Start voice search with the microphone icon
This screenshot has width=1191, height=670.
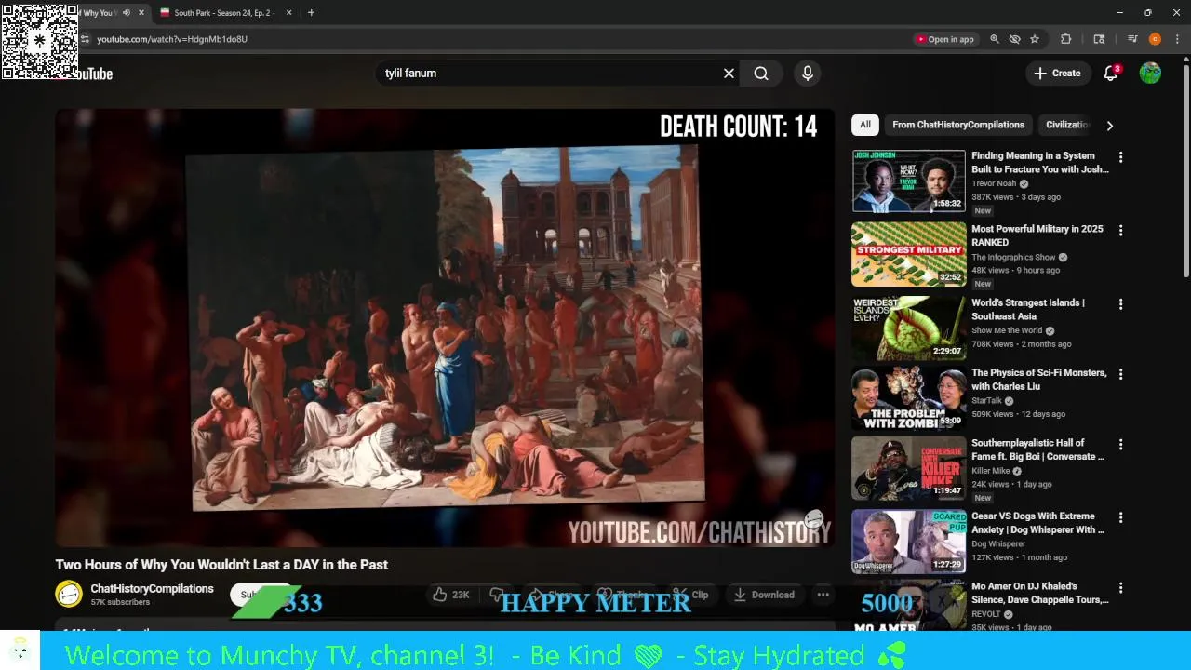pos(808,74)
